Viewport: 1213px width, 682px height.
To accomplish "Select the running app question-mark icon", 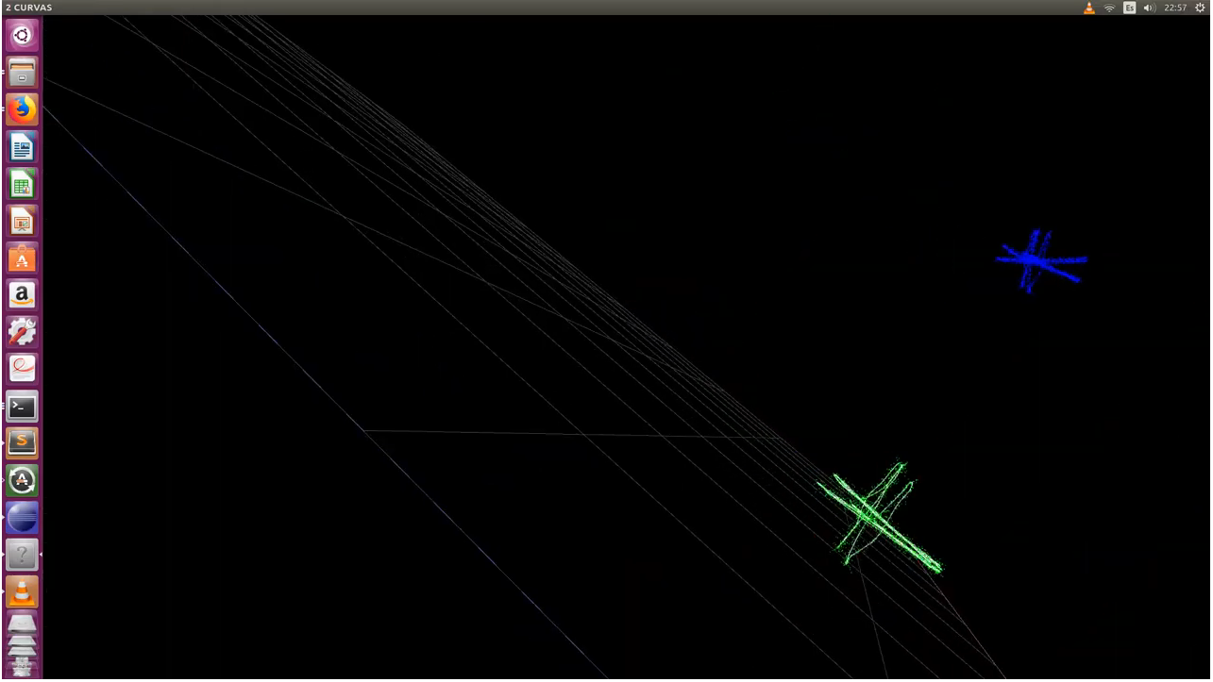I will (22, 555).
